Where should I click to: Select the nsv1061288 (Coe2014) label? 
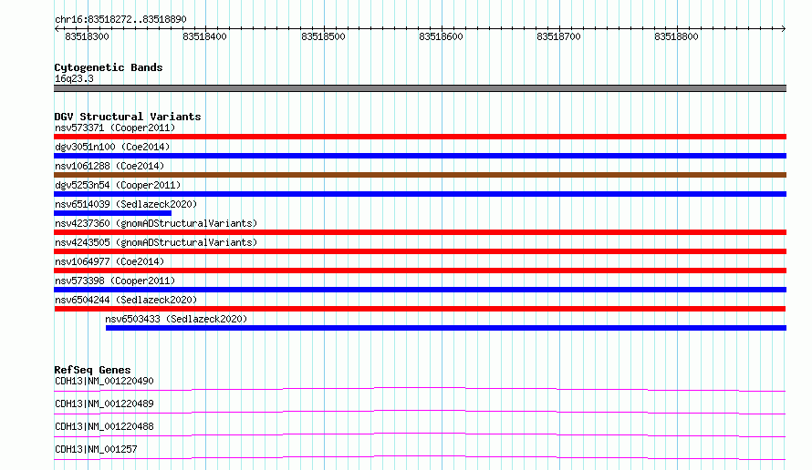coord(109,166)
